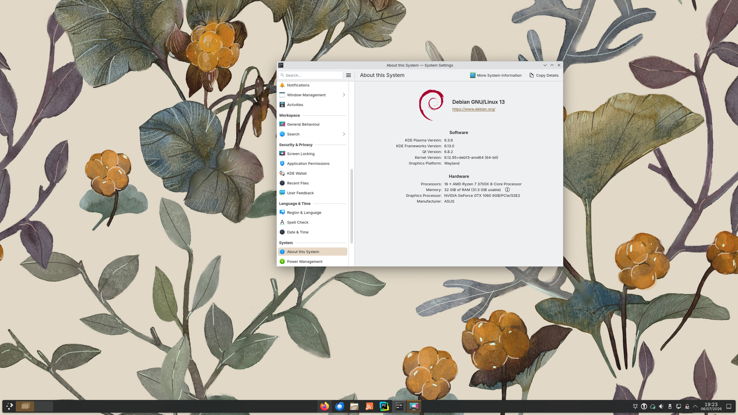Open the file manager from taskbar
738x415 pixels.
(x=354, y=406)
